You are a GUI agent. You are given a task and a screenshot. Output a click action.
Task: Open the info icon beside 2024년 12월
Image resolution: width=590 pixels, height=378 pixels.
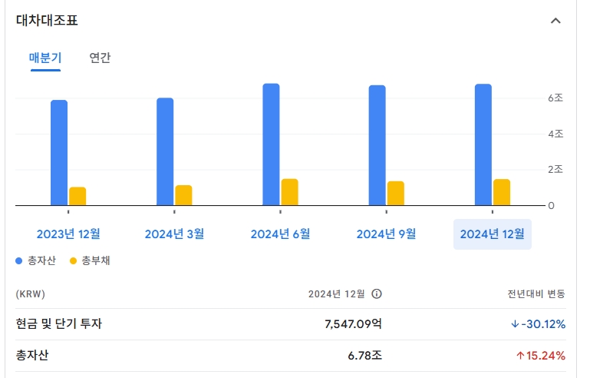coord(376,294)
